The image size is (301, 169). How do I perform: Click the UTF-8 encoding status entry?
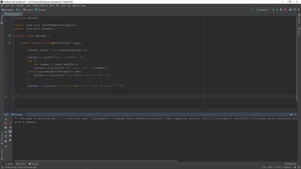[278, 167]
